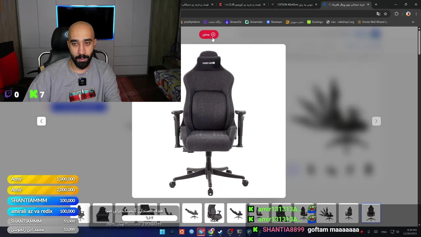Select the reclined chair thumbnail left of armrest close-up

point(192,213)
